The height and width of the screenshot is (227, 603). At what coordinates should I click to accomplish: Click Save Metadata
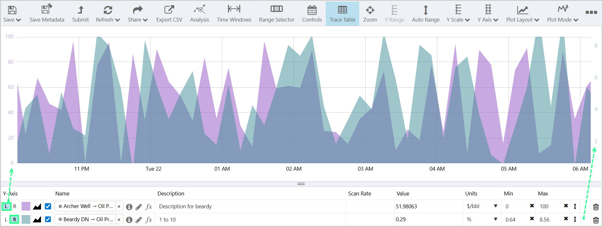pyautogui.click(x=47, y=14)
